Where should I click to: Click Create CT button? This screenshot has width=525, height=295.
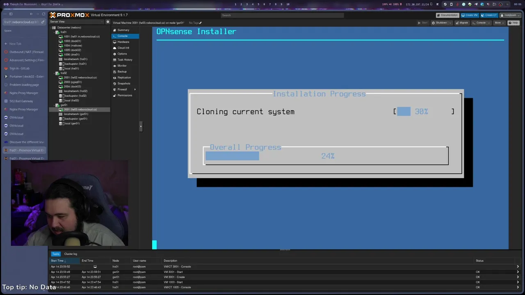489,15
